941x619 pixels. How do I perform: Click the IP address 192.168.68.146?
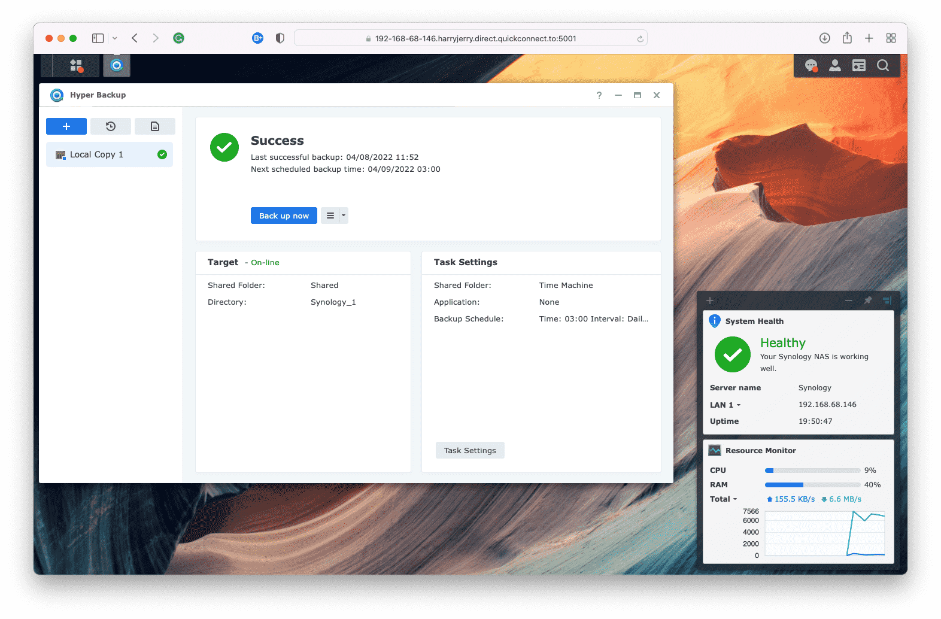click(827, 405)
